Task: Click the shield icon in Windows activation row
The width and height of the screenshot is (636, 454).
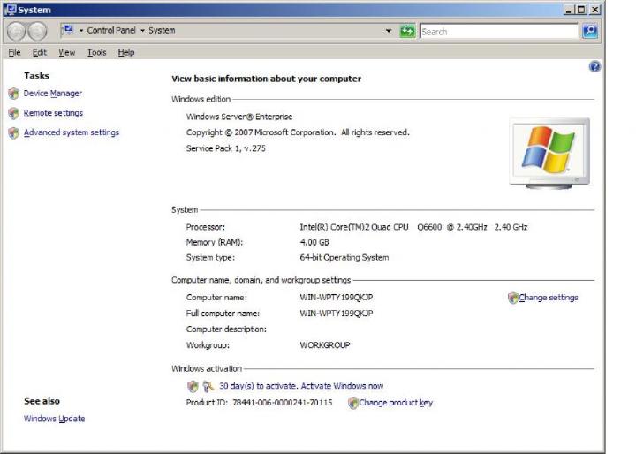Action: [x=193, y=386]
